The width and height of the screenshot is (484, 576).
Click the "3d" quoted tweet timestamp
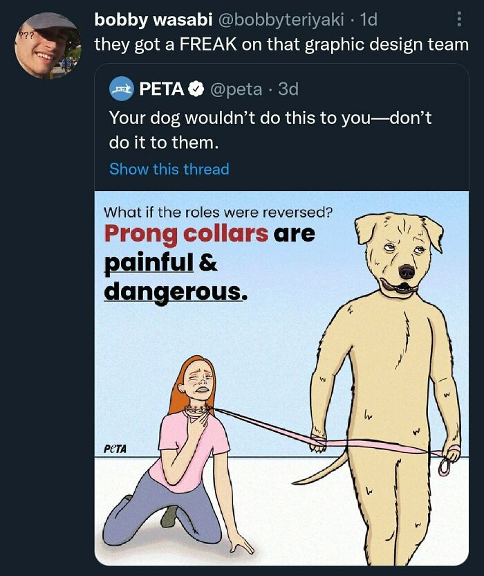click(288, 89)
